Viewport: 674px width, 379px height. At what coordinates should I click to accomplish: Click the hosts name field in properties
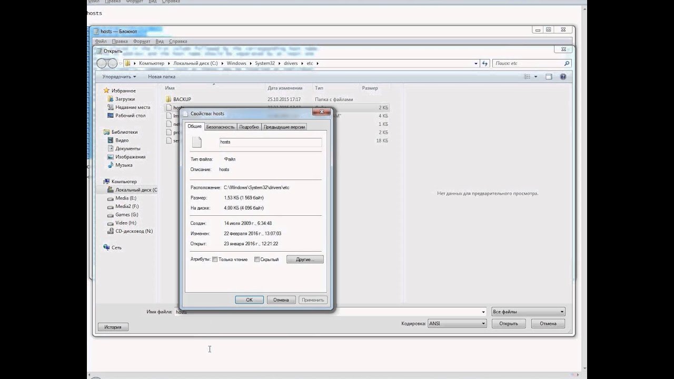pos(270,142)
